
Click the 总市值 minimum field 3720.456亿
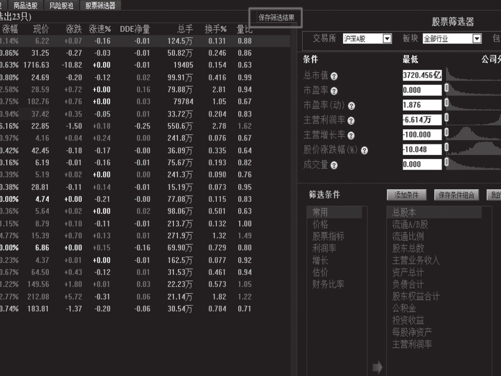coord(422,75)
